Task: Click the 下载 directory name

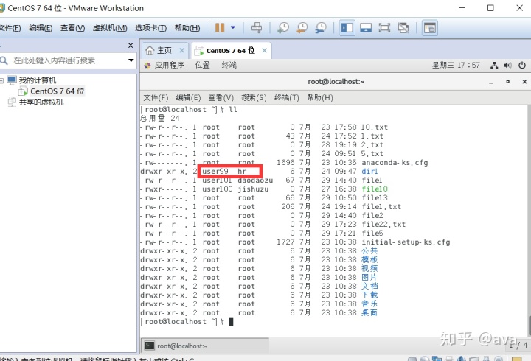Action: 369,295
